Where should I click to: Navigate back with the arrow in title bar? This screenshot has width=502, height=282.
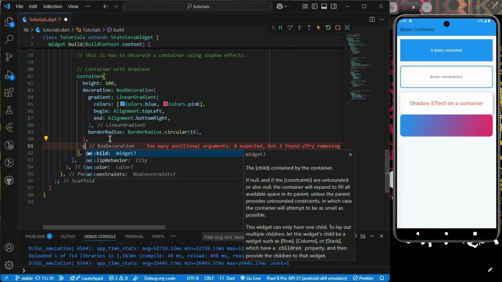pos(105,6)
